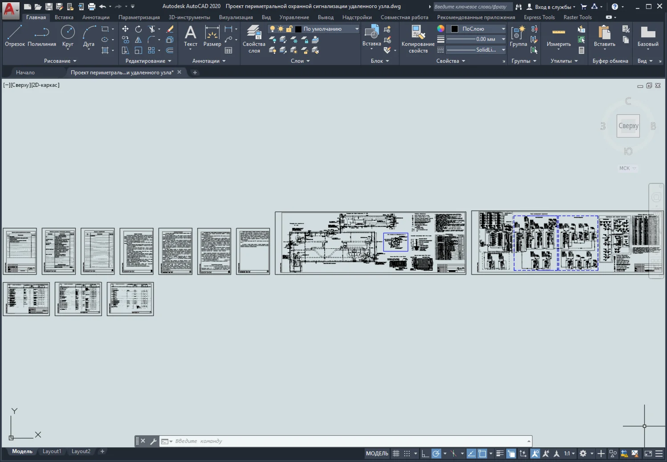Open the МСК coordinate system dropdown
Screen dimensions: 667x462
point(628,168)
